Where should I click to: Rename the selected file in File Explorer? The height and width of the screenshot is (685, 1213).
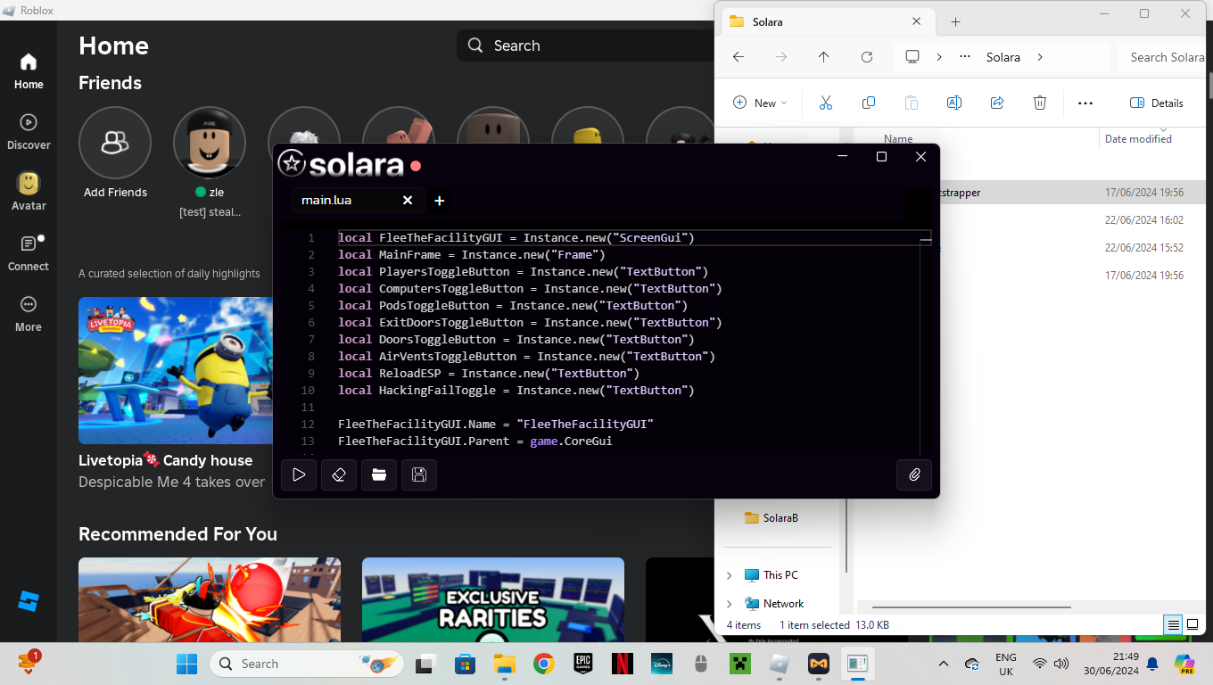(x=953, y=103)
